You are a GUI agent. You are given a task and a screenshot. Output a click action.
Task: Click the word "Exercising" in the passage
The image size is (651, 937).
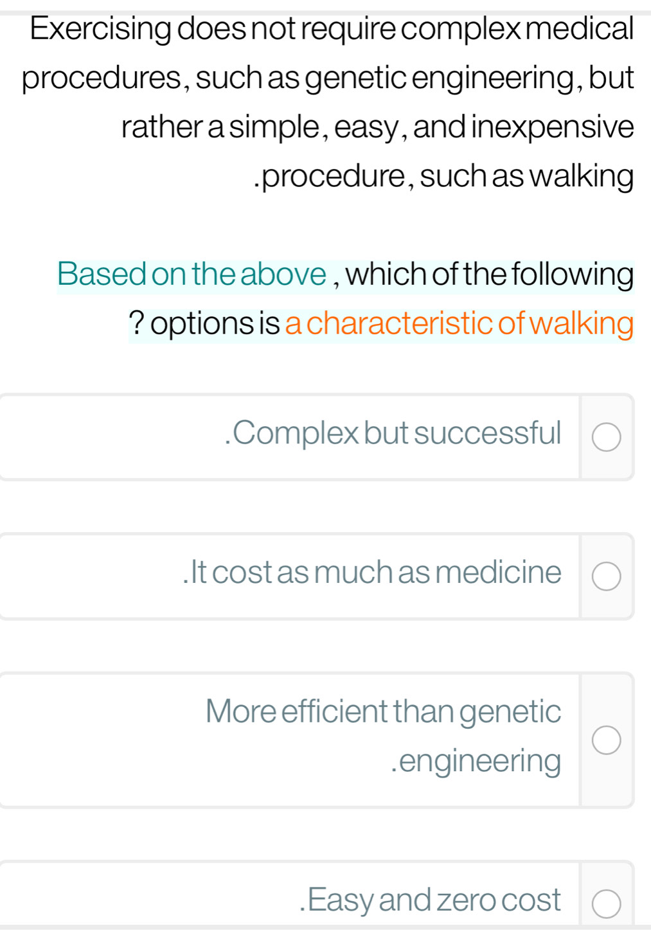point(100,29)
